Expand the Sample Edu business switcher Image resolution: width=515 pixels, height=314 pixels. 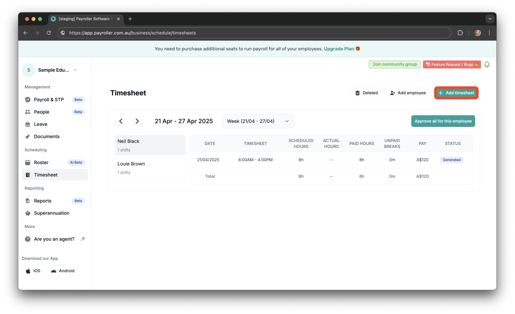[x=75, y=70]
